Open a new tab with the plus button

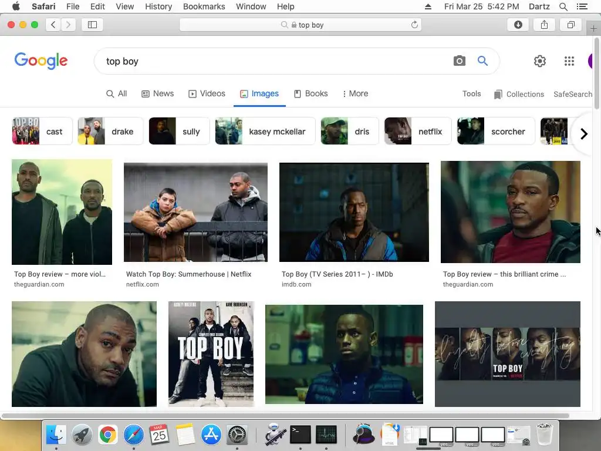tap(593, 28)
